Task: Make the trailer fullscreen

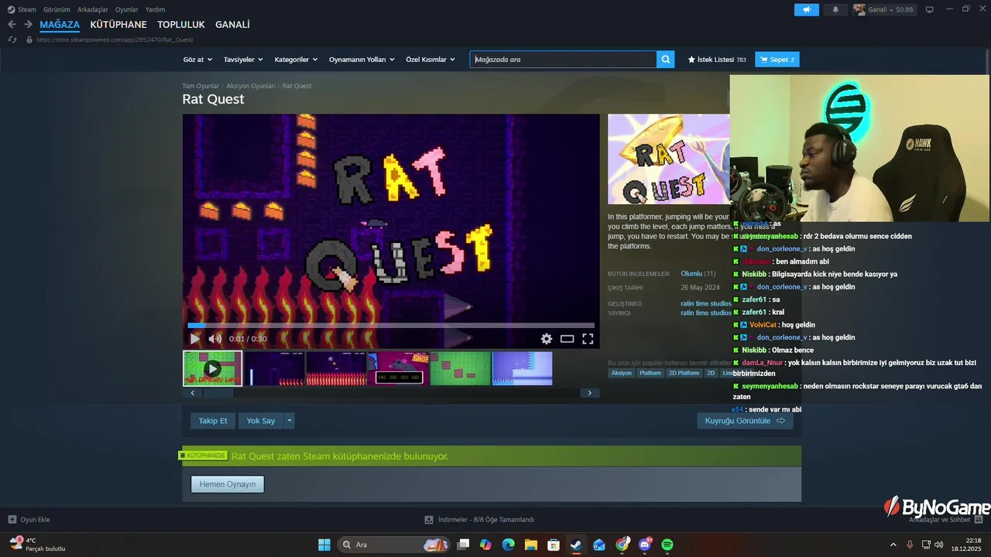Action: (588, 339)
